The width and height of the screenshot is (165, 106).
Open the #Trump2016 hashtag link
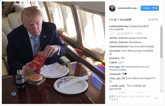point(116,30)
